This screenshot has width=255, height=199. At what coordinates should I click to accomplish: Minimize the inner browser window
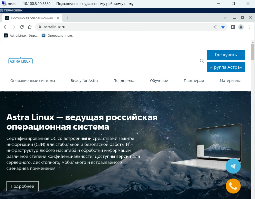(234, 18)
